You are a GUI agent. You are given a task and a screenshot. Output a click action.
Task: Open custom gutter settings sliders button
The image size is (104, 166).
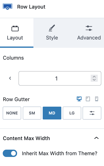tap(92, 113)
